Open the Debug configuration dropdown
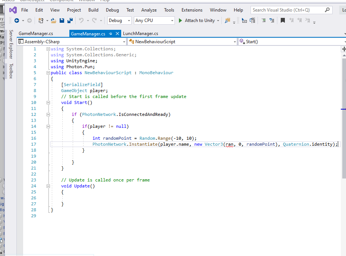This screenshot has height=256, width=346. pos(119,20)
